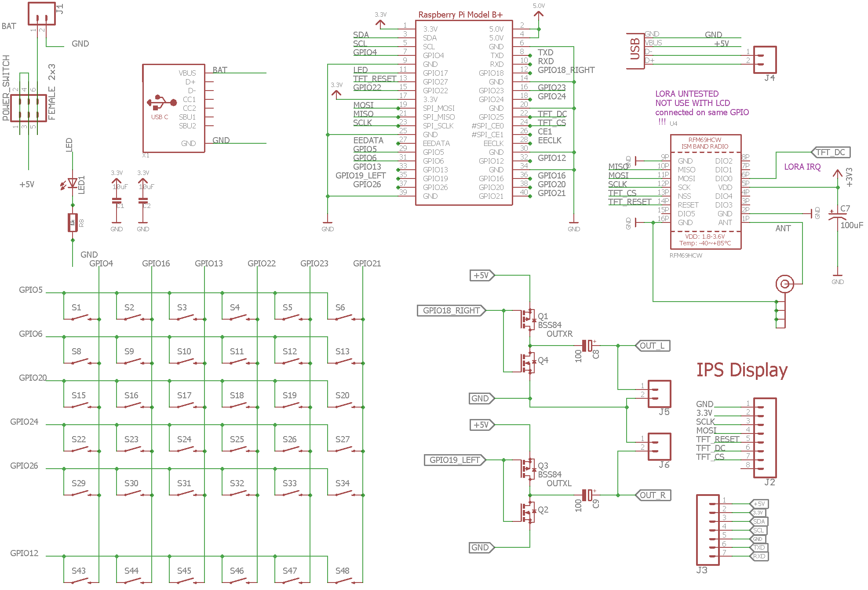Select the USB C connector symbol X1
This screenshot has height=590, width=868.
click(x=174, y=108)
